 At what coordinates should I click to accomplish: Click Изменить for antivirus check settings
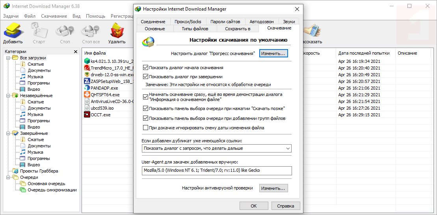[x=274, y=188]
